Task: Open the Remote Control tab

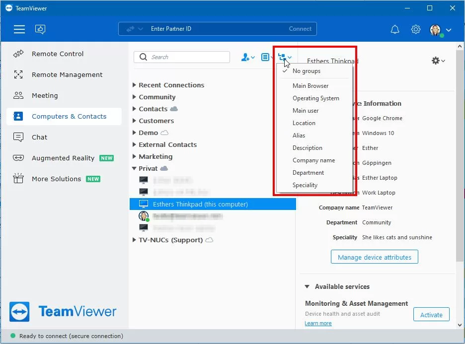Action: click(x=58, y=54)
